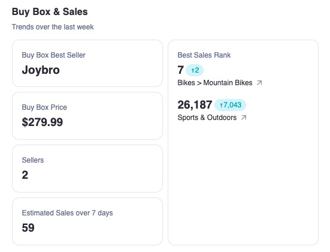Click the up-2 rank change badge
Screen dimensions: 330x252
tap(195, 70)
